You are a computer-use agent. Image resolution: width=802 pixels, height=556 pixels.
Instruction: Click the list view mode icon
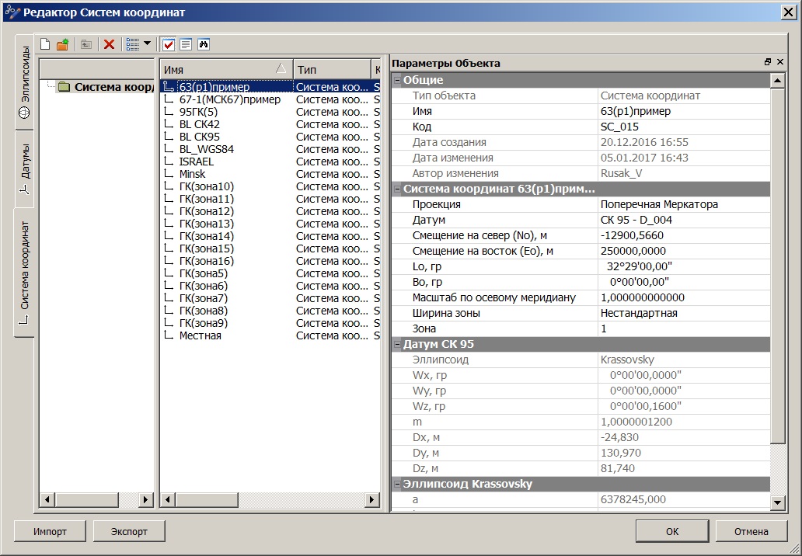[x=132, y=44]
